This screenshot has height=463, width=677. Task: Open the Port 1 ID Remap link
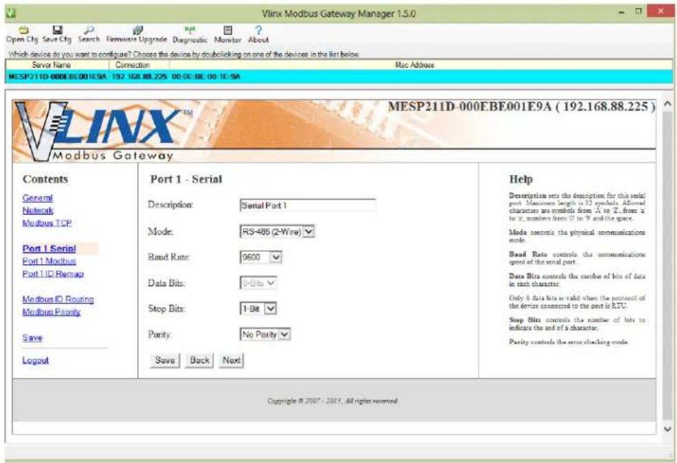pyautogui.click(x=53, y=274)
